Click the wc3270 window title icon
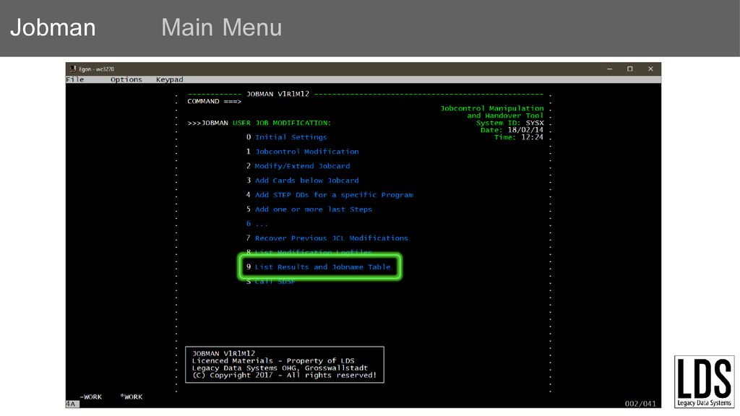 tap(73, 69)
